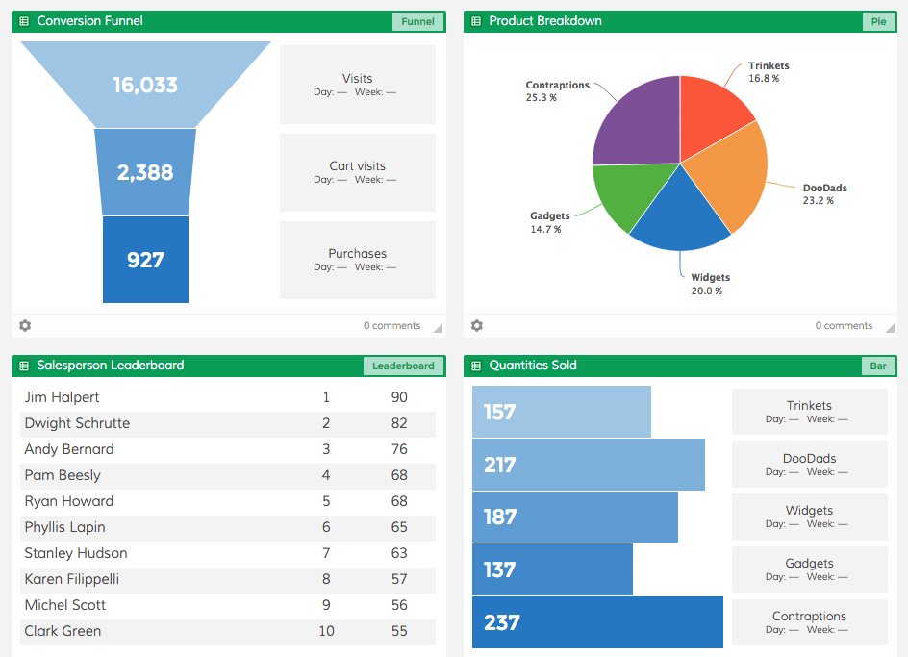
Task: Click Dwight Schrutte's score of 82
Action: pyautogui.click(x=399, y=423)
